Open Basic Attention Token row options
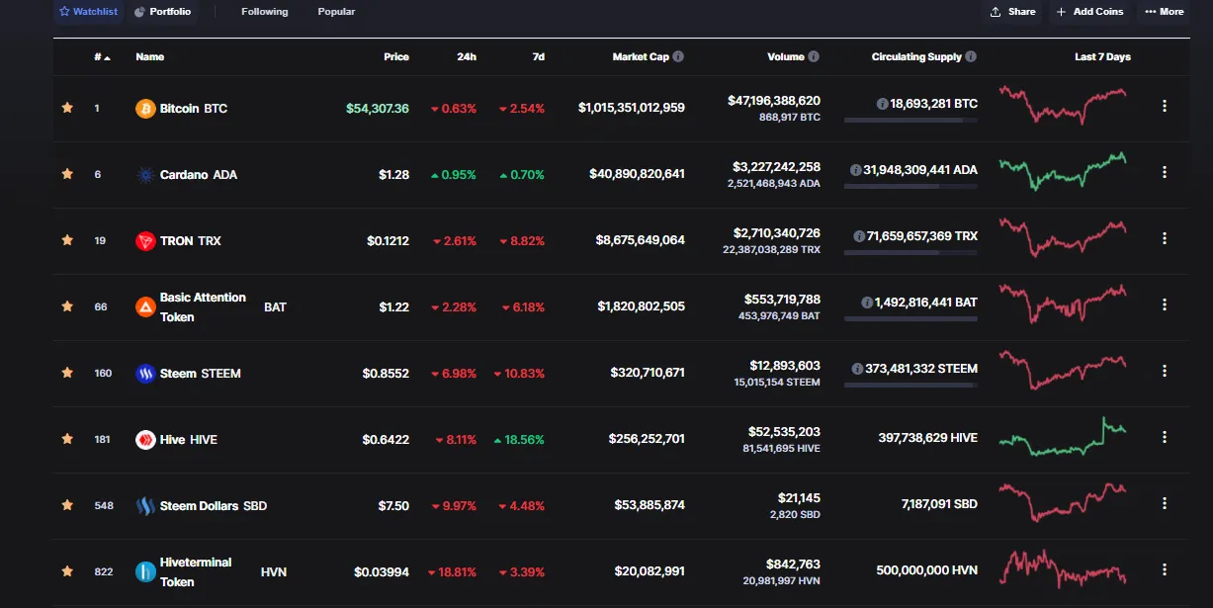This screenshot has height=608, width=1213. [x=1165, y=304]
